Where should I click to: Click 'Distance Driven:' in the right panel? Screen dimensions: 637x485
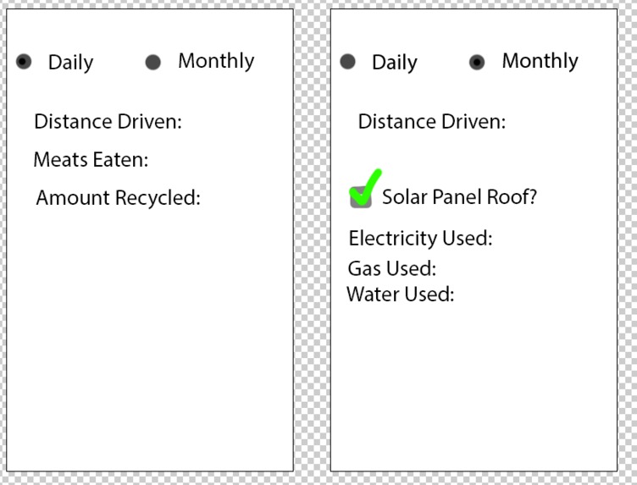[432, 121]
